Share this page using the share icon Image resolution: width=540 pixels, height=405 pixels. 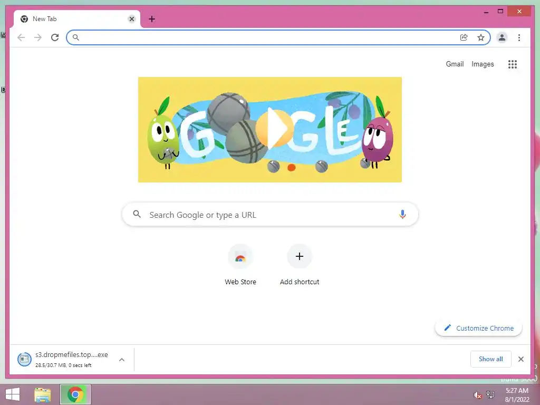(x=464, y=37)
